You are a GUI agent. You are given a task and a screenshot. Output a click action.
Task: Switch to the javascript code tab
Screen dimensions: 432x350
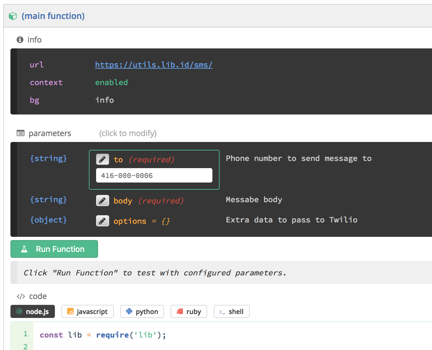coord(88,311)
